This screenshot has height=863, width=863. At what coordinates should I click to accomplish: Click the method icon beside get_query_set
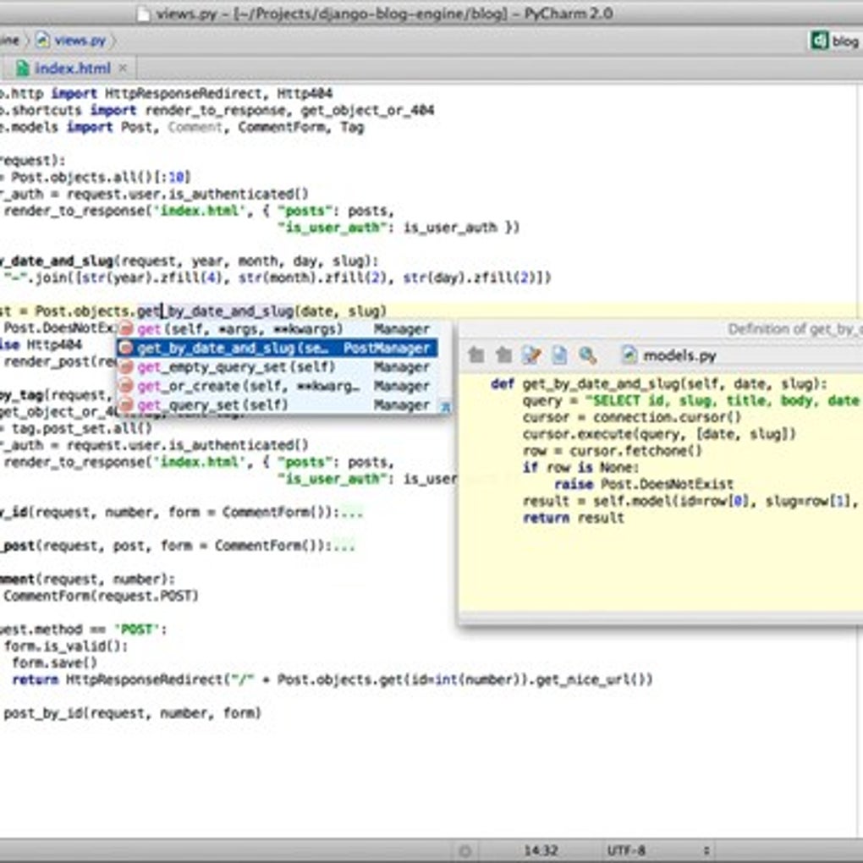click(126, 405)
